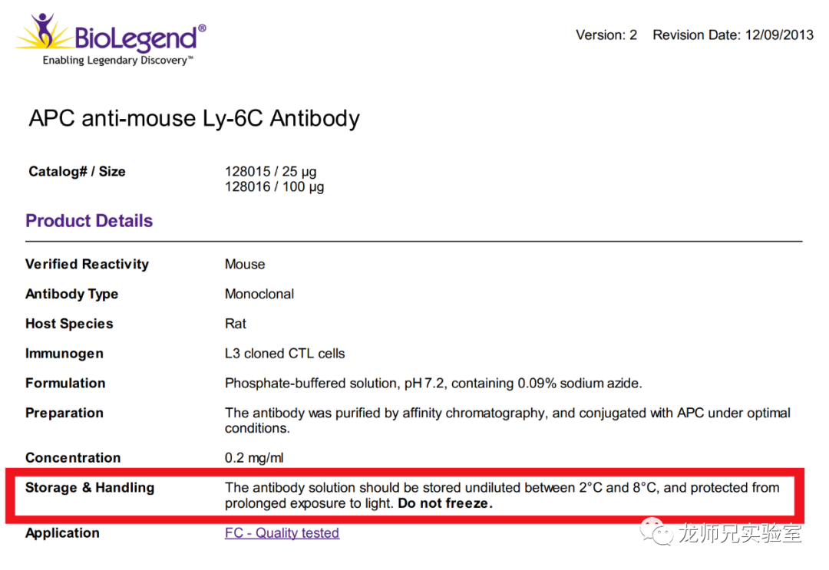Click the Verified Reactivity value Mouse

click(245, 264)
